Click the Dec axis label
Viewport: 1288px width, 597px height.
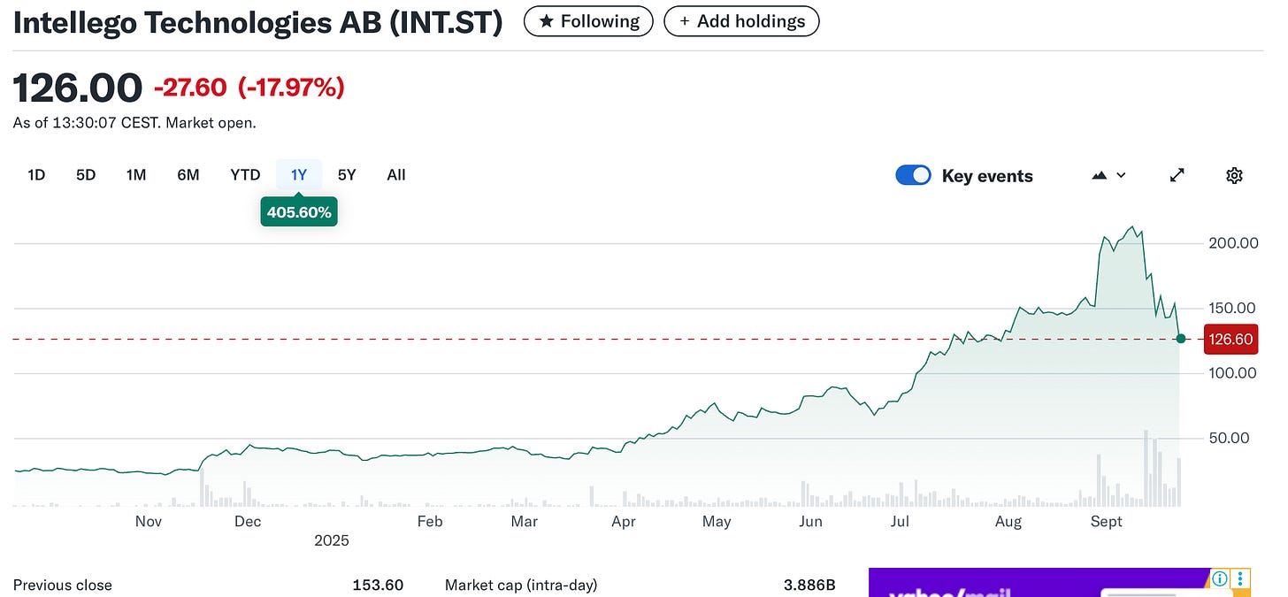click(x=248, y=522)
